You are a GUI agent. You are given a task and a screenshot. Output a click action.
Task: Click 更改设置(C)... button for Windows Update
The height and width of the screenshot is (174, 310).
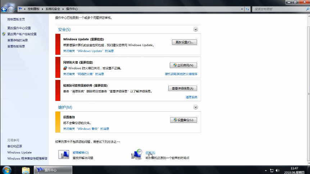184,42
